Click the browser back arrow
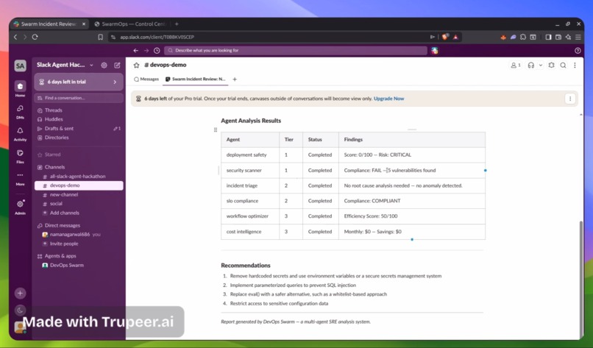This screenshot has height=348, width=593. (x=15, y=37)
